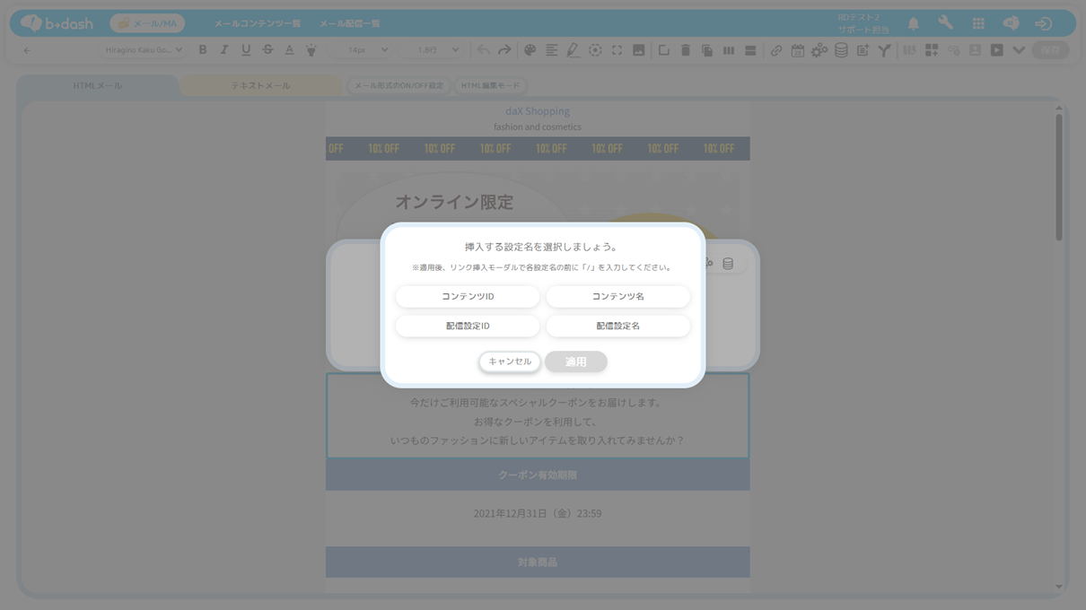Screen dimensions: 1086x610
Task: Click the bold formatting icon
Action: pos(203,50)
